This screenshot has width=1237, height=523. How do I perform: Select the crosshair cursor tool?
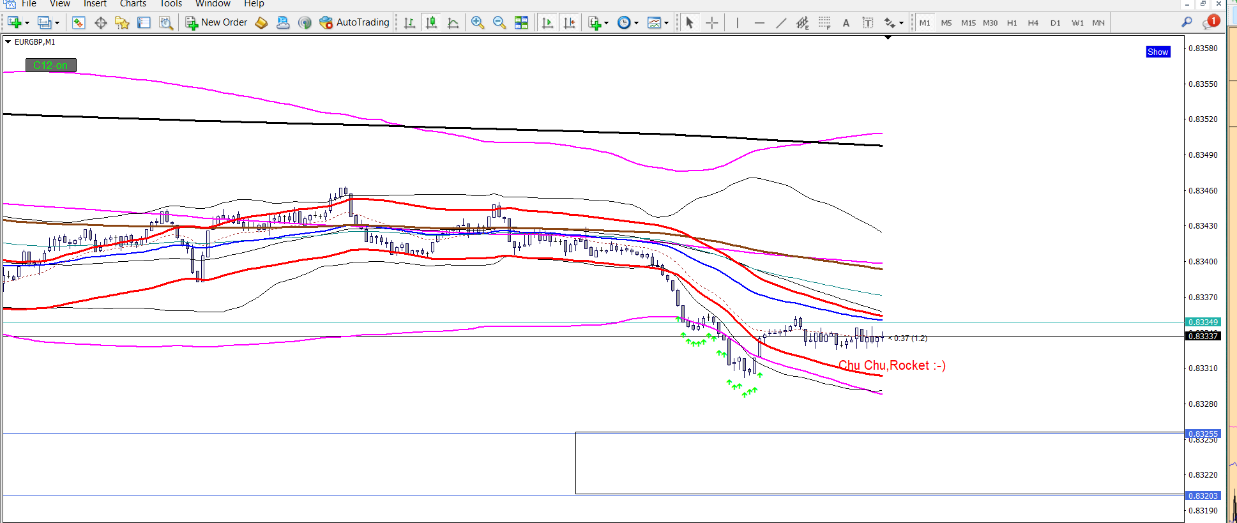(x=712, y=23)
